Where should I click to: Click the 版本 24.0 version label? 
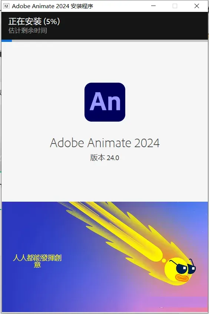pos(105,158)
